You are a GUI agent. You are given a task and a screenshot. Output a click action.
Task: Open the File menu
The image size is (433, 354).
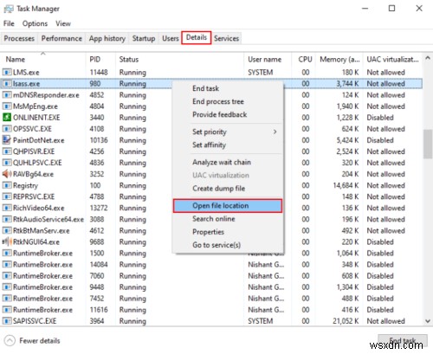pos(9,23)
